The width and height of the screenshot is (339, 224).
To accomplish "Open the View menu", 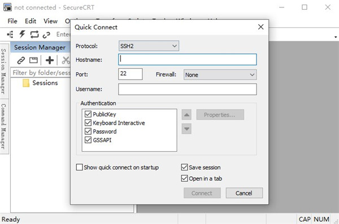I will point(50,21).
